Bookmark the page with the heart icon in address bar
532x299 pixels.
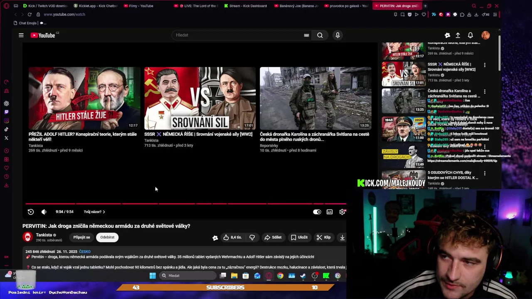point(424,15)
